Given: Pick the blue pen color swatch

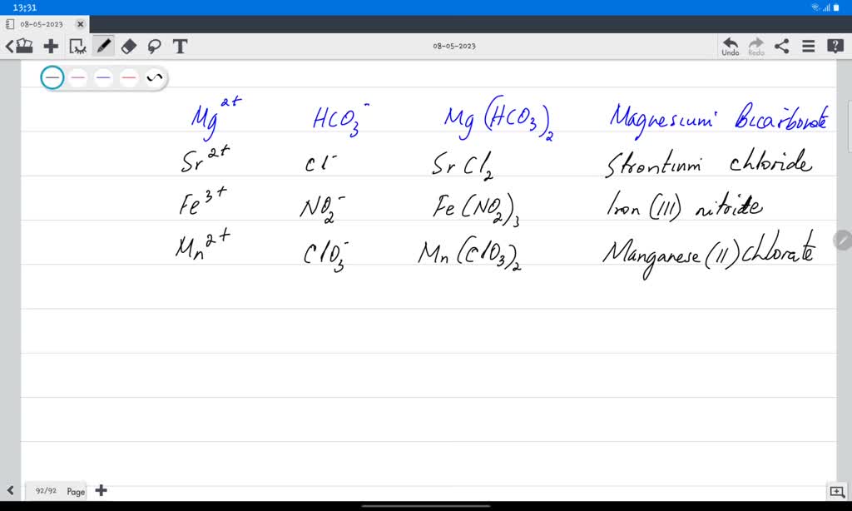Looking at the screenshot, I should (x=103, y=77).
